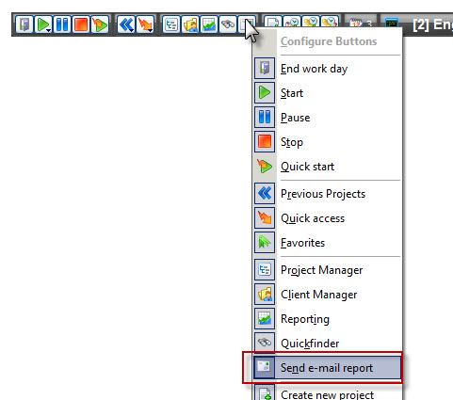
Task: Choose the Reporting menu entry
Action: point(327,319)
